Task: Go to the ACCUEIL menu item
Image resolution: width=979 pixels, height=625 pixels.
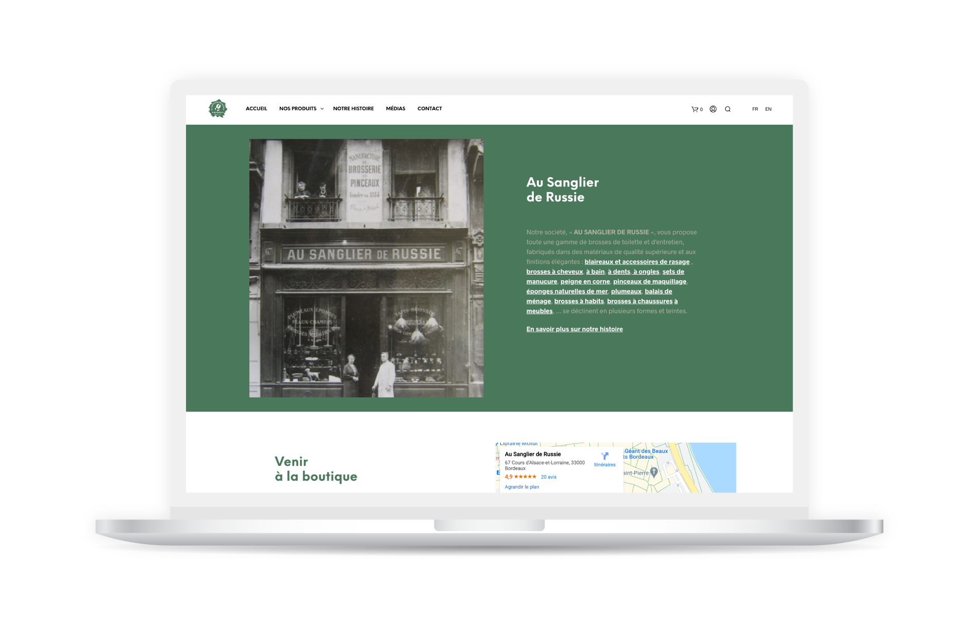Action: [257, 109]
